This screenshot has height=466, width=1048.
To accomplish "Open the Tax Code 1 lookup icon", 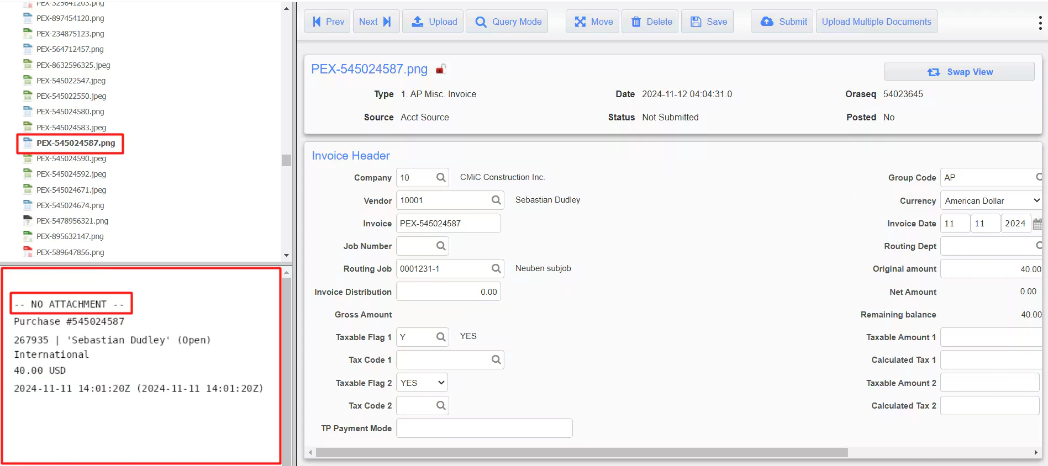I will [x=496, y=360].
